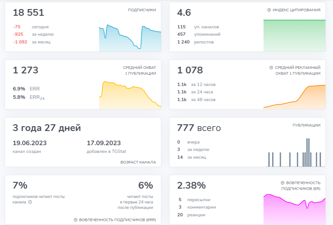Select 1.1k in the за 12 часов row
The image size is (333, 225).
pos(182,85)
